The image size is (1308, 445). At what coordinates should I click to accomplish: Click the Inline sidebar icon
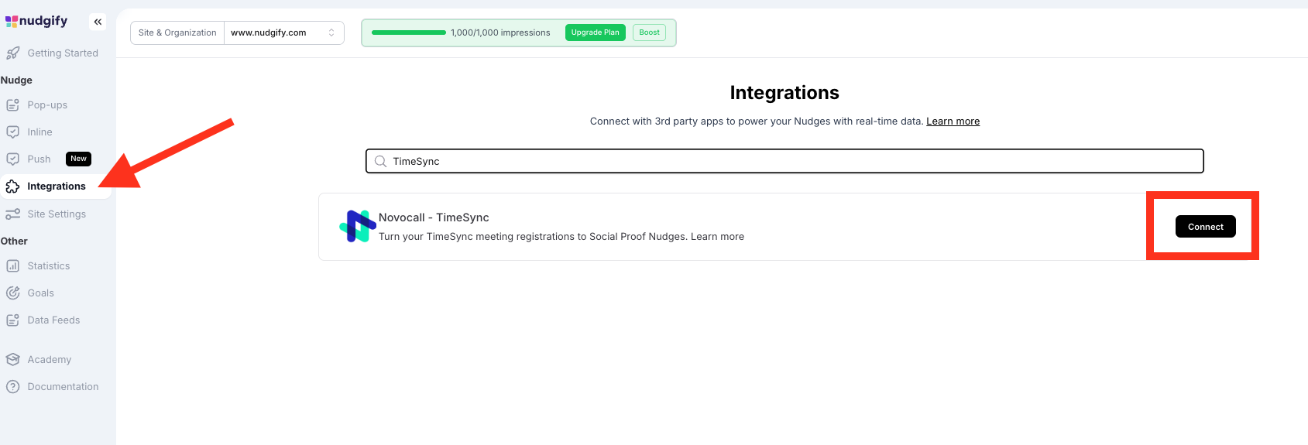pyautogui.click(x=12, y=132)
